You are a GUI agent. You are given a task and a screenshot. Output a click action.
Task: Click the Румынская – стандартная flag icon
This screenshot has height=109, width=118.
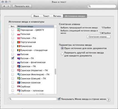(19, 50)
